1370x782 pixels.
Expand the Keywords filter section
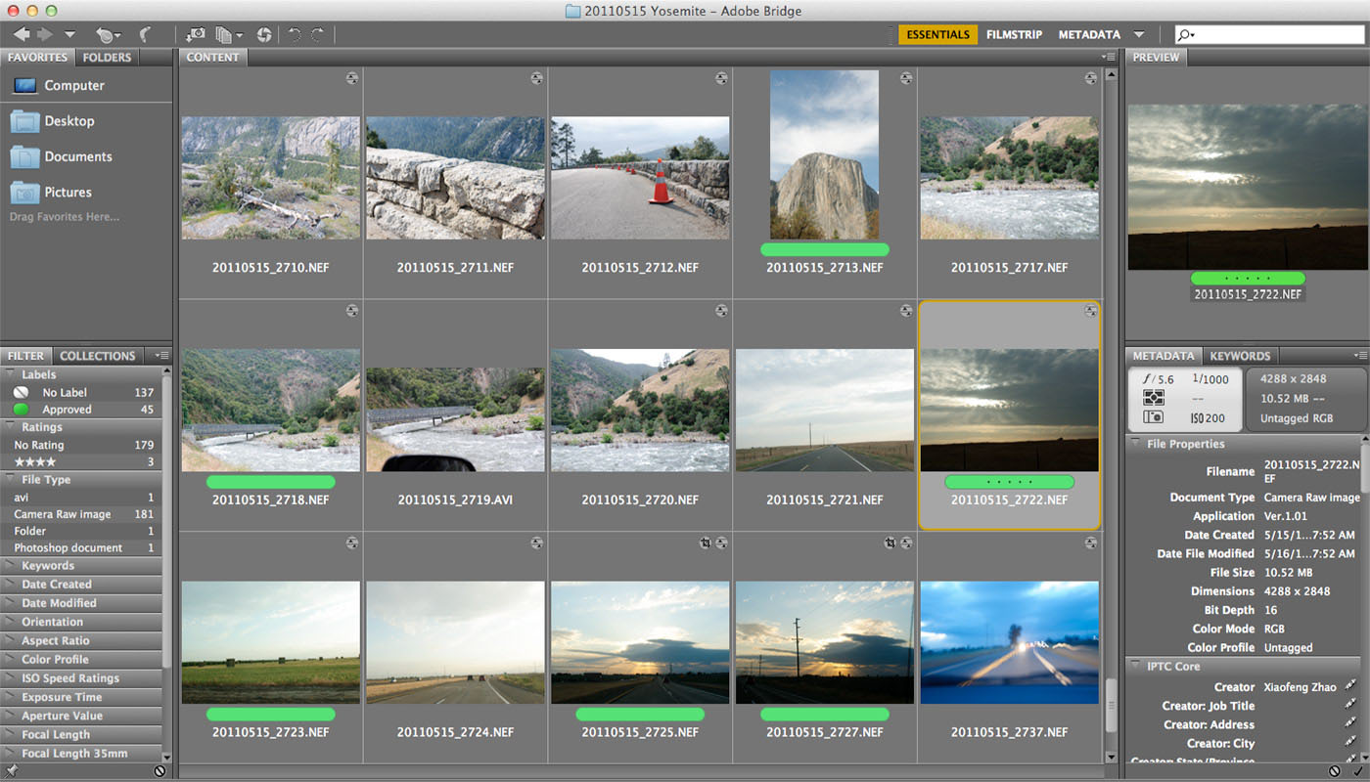click(47, 566)
